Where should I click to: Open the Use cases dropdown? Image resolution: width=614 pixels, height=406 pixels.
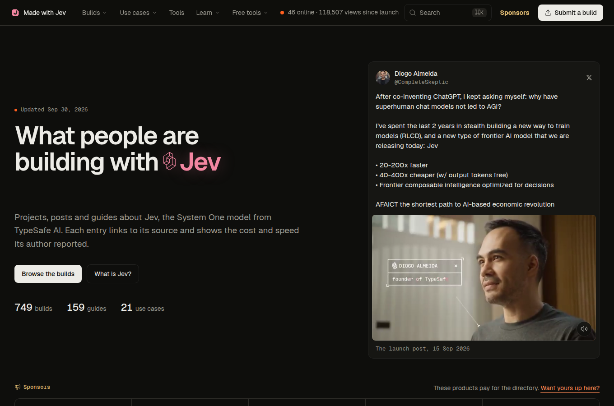point(138,13)
